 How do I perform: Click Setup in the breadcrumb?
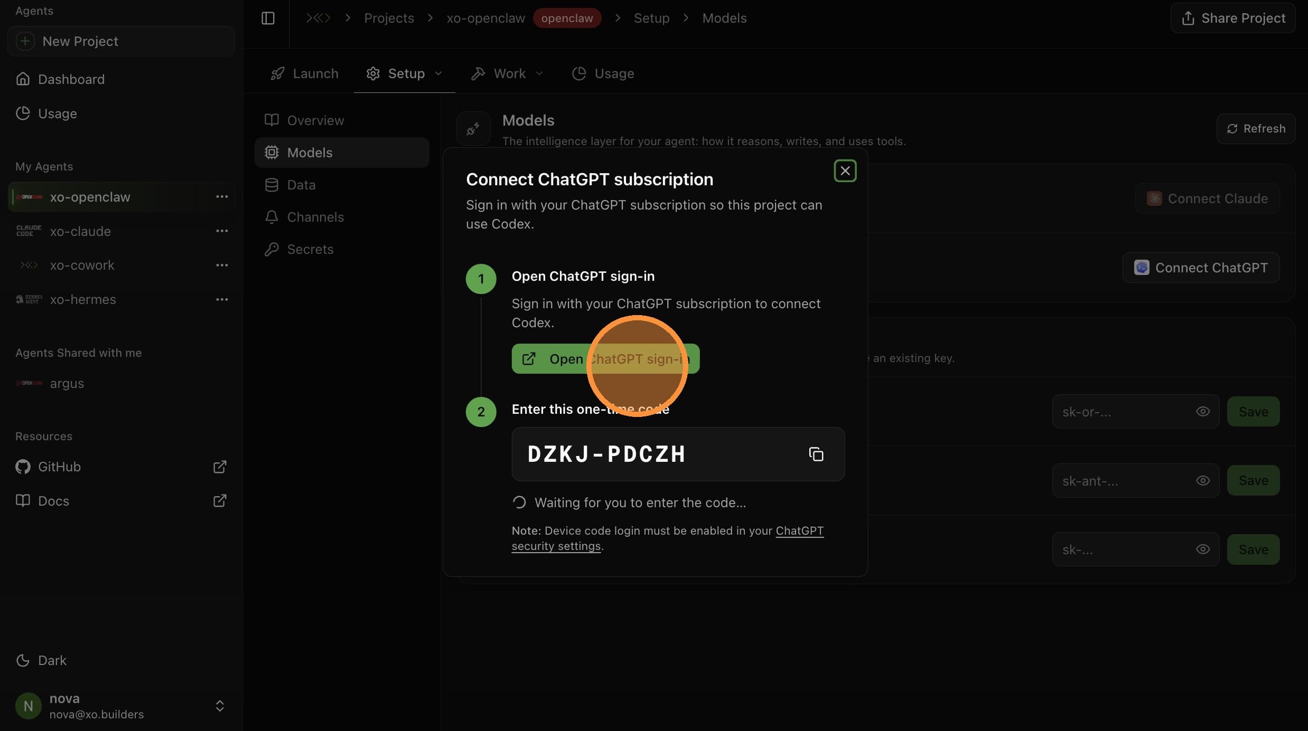(651, 18)
